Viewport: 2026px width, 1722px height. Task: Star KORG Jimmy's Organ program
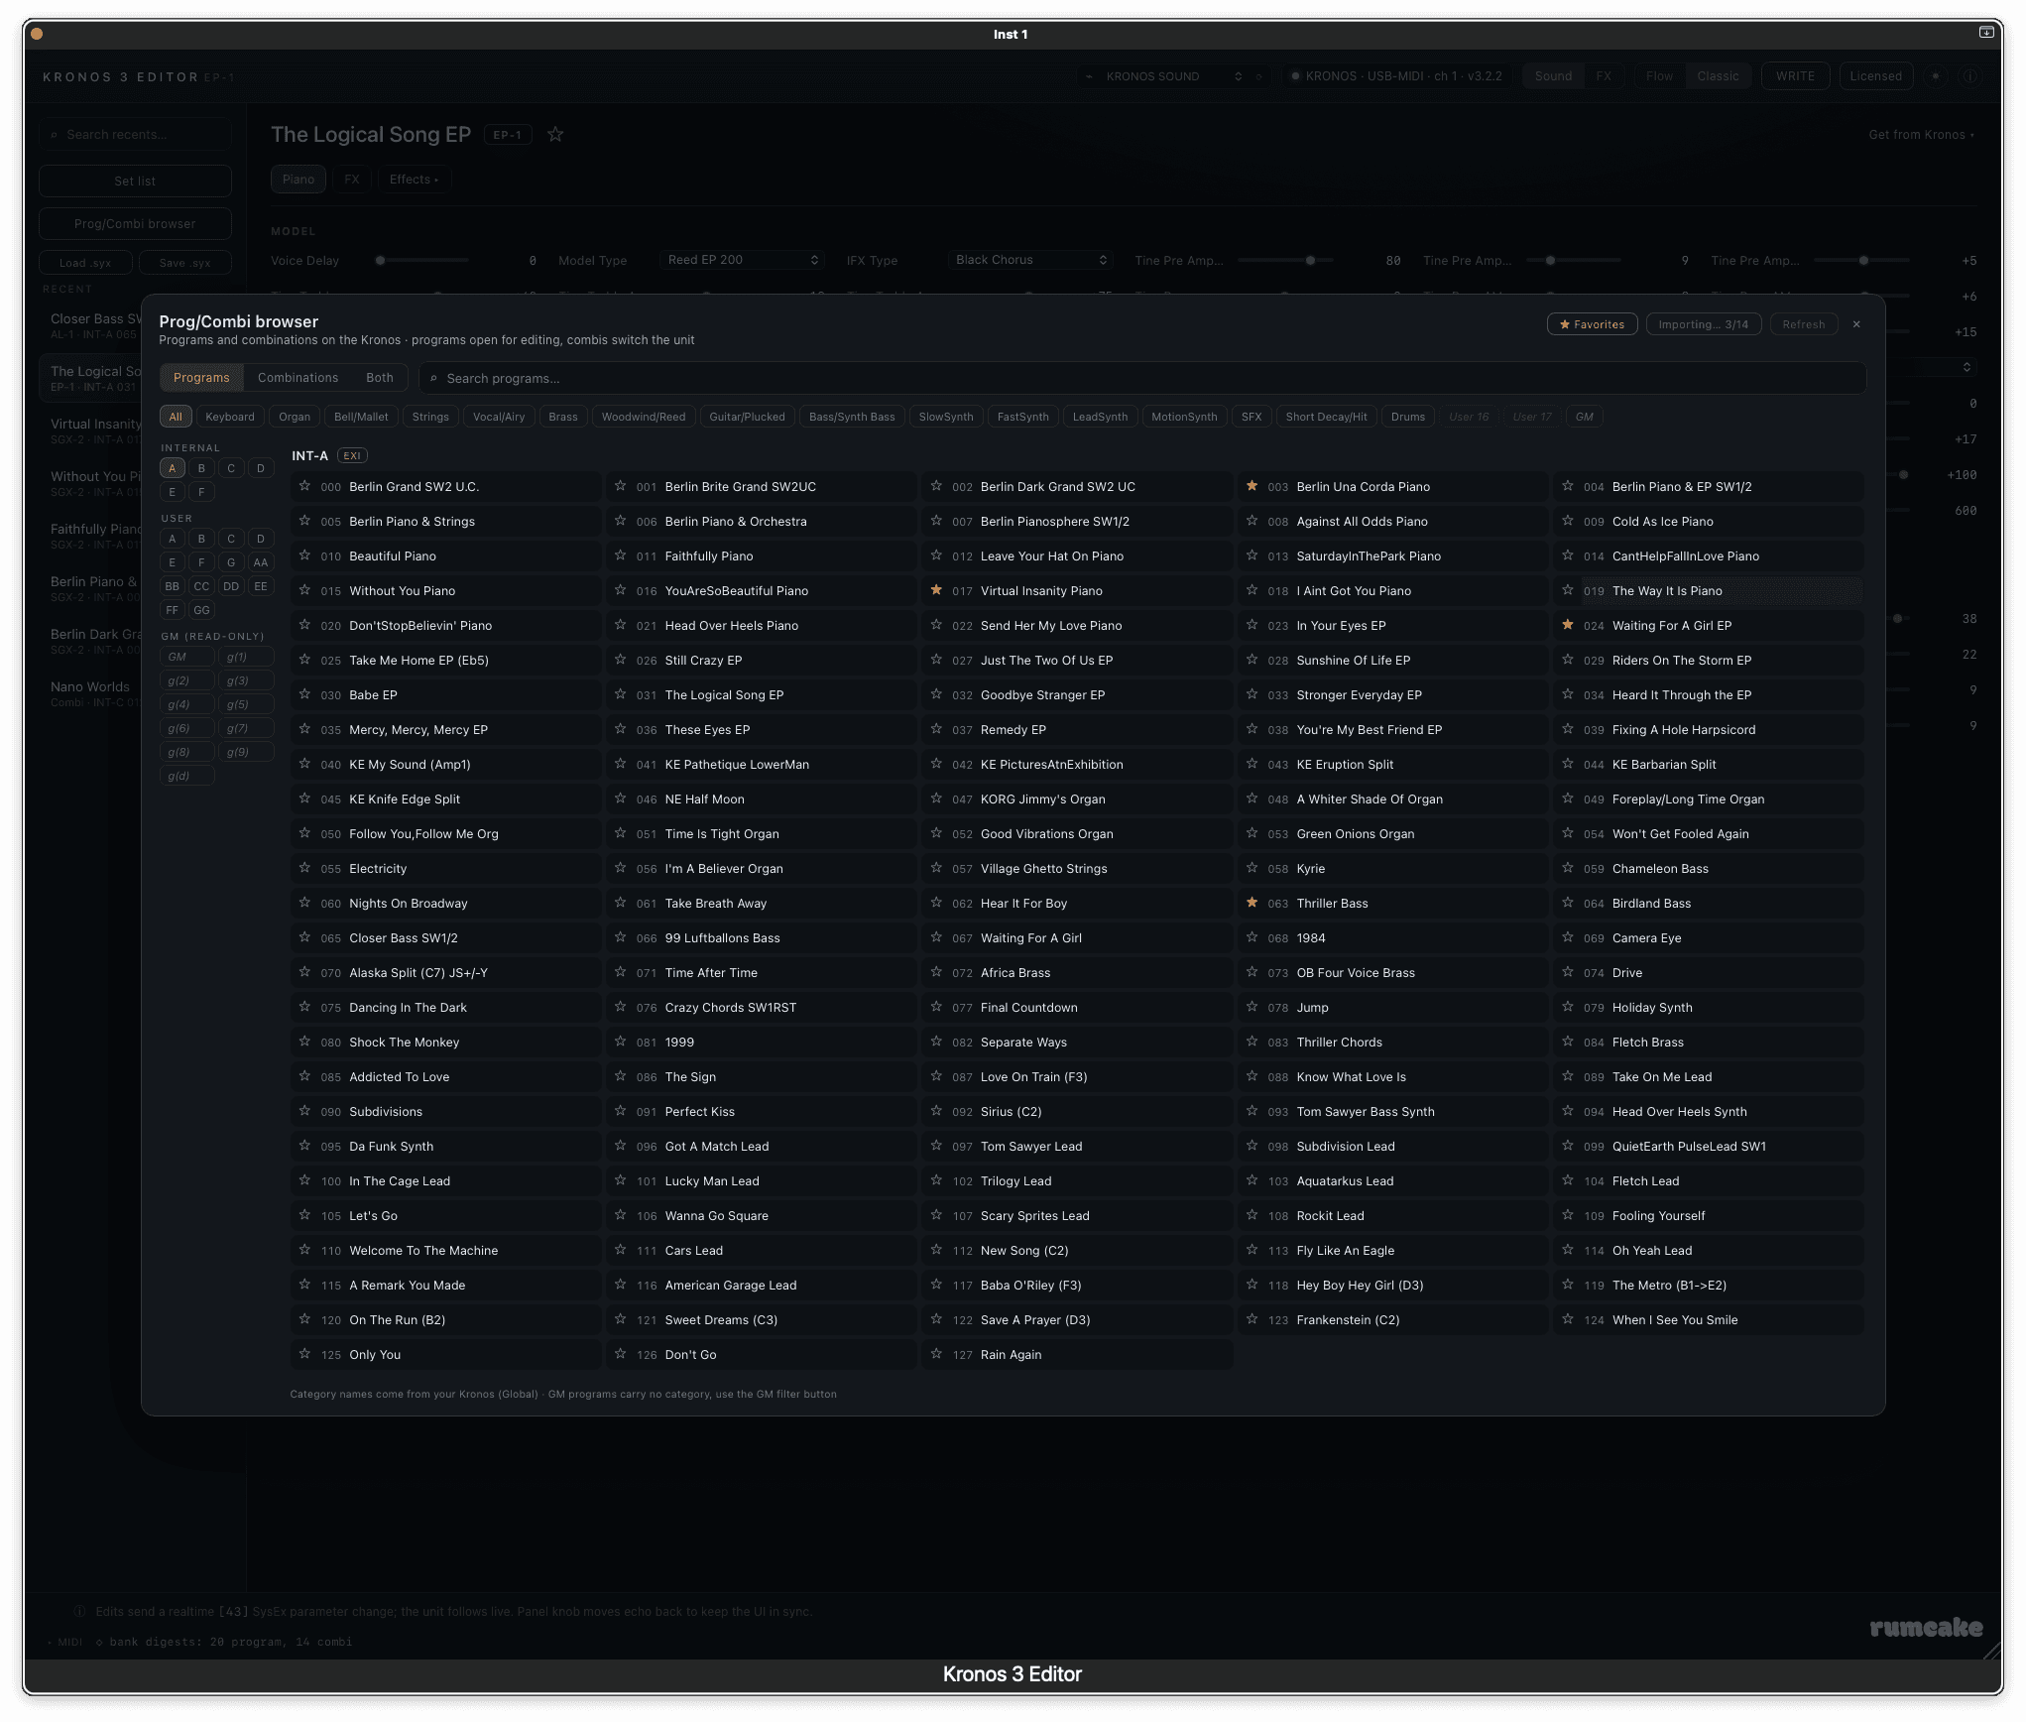click(936, 799)
